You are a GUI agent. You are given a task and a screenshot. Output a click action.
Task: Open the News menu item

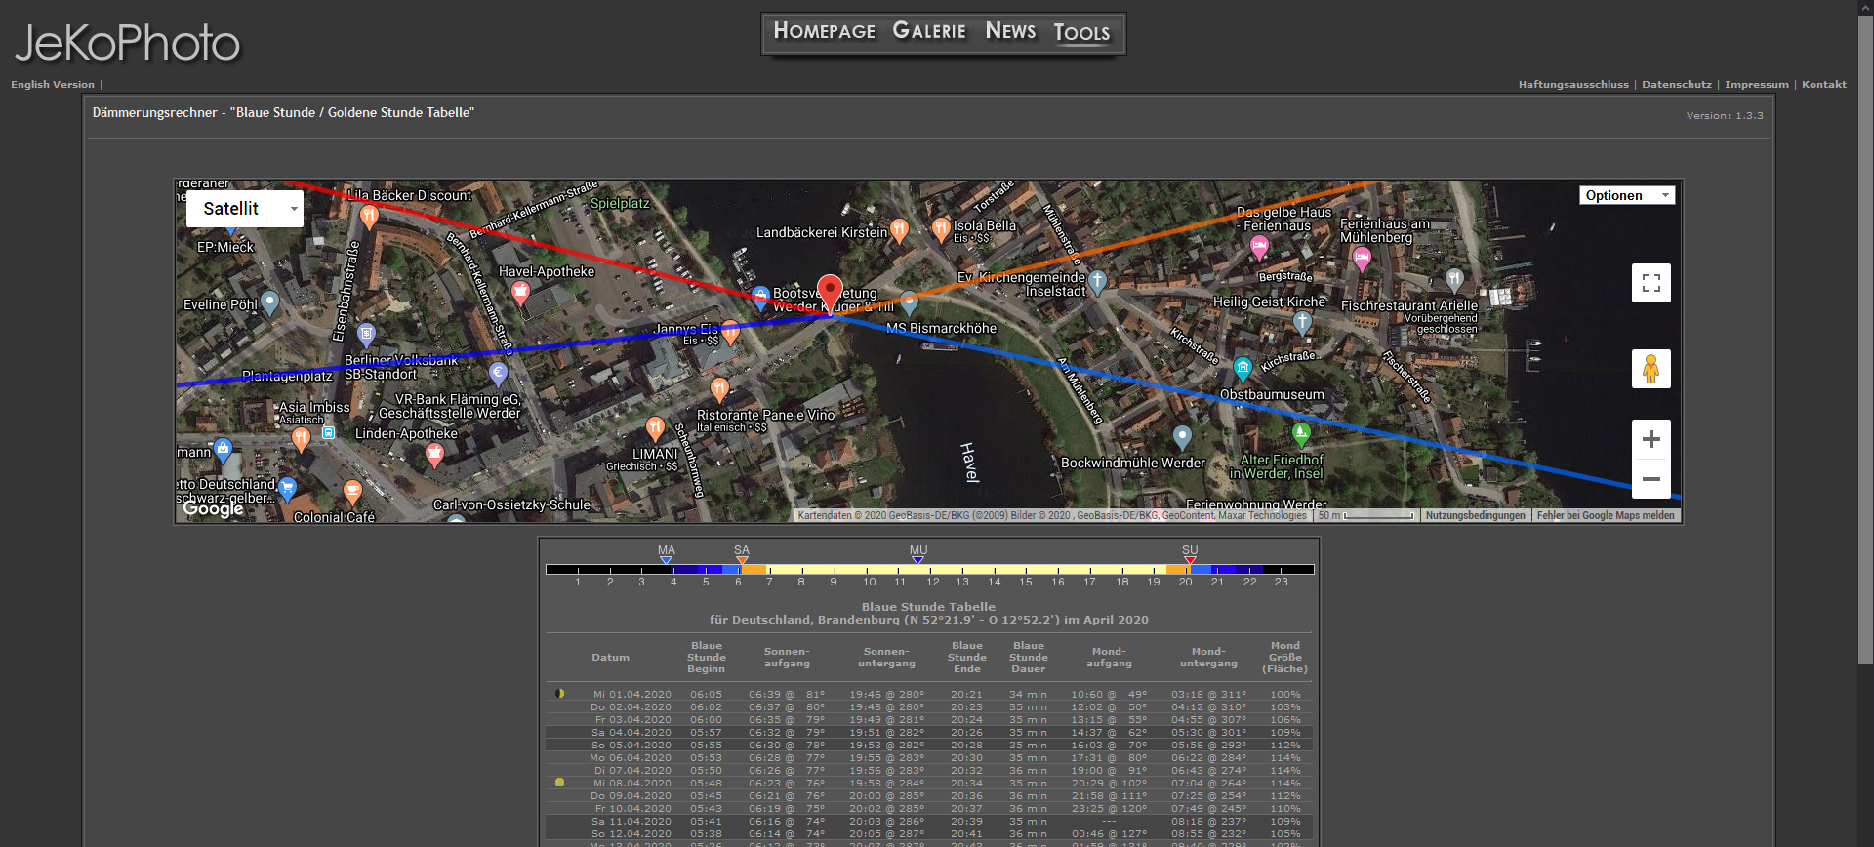pyautogui.click(x=1010, y=31)
